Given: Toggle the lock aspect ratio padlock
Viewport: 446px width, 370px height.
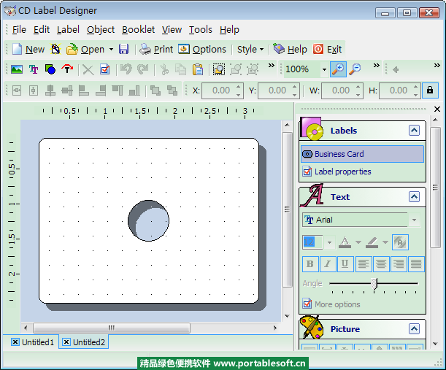Looking at the screenshot, I should 430,90.
